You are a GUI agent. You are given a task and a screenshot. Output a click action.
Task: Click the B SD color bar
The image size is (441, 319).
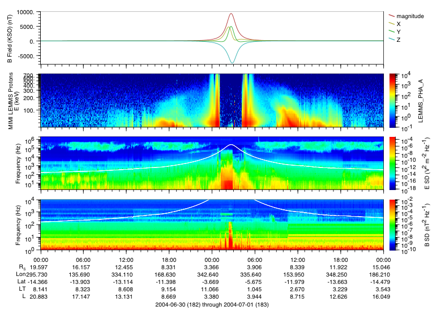coord(392,225)
